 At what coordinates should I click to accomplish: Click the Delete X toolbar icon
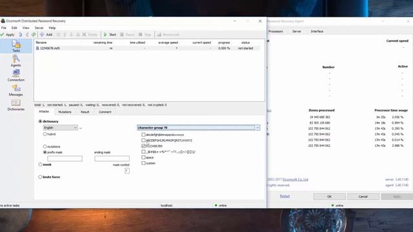pos(85,34)
